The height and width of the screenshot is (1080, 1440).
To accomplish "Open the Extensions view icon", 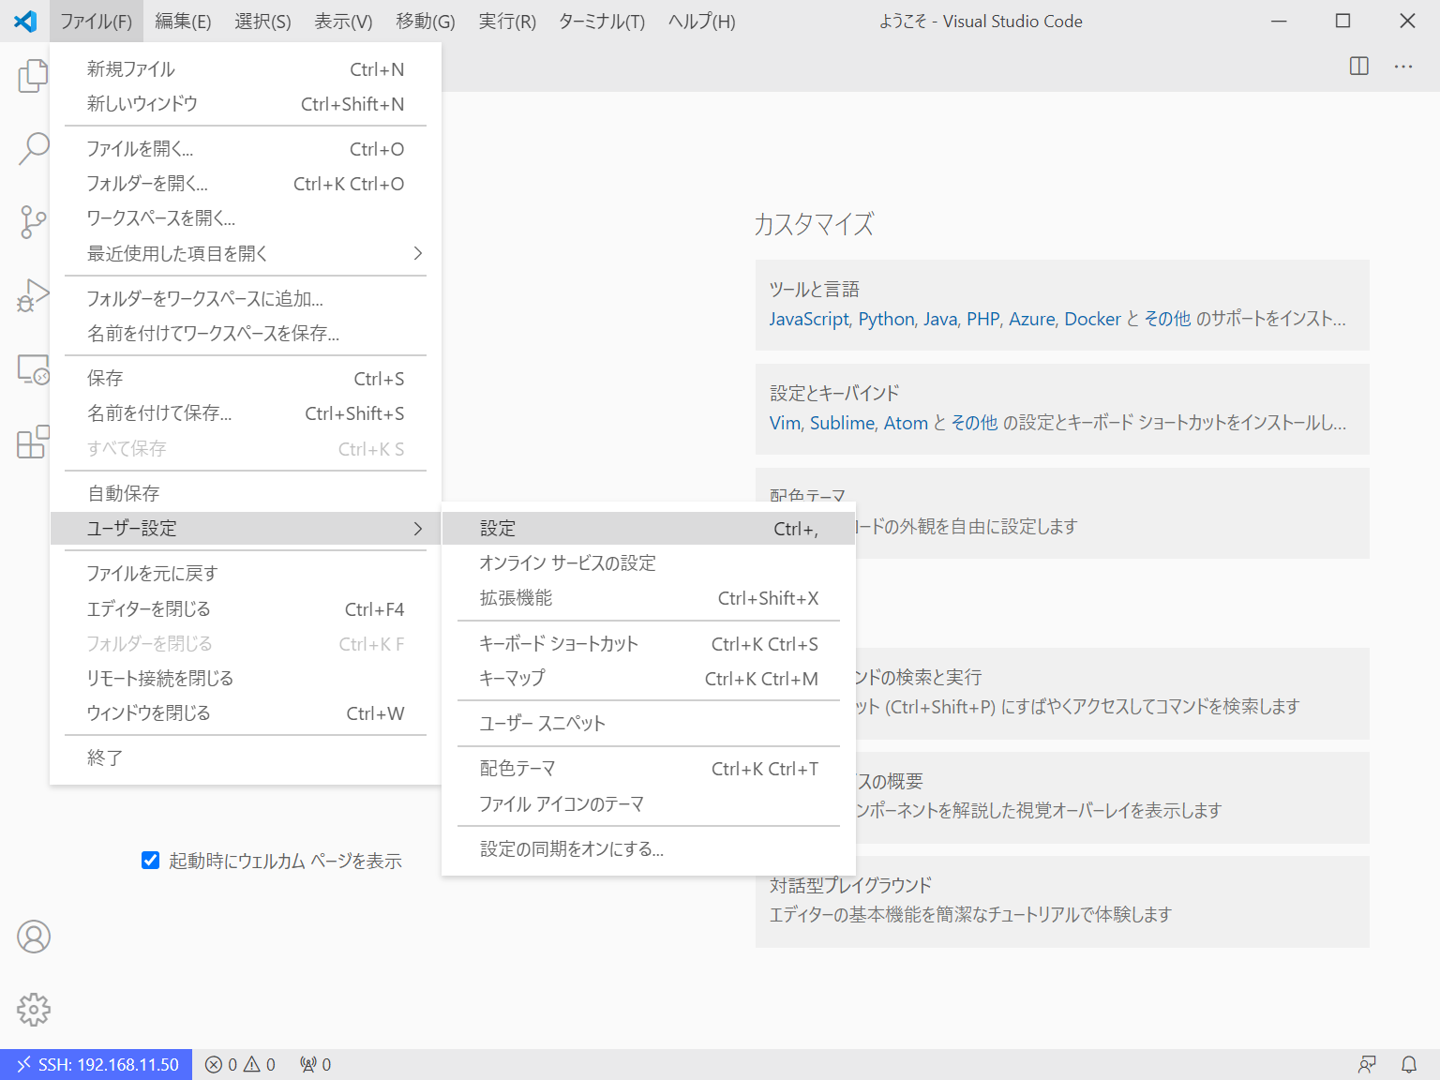I will tap(33, 442).
